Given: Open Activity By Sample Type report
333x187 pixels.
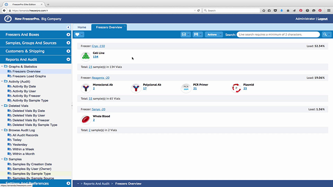Looking at the screenshot, I should pyautogui.click(x=30, y=101).
